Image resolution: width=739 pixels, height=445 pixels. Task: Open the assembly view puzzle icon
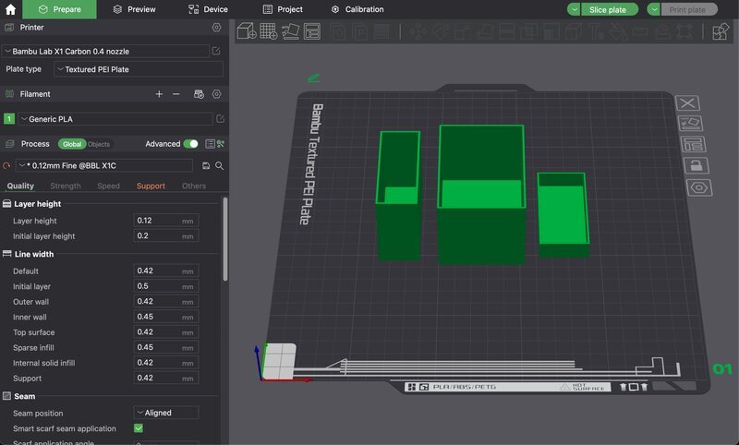pos(721,31)
